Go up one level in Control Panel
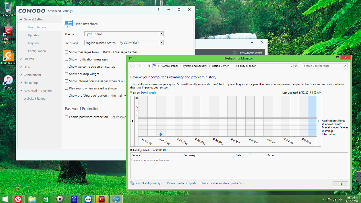The width and height of the screenshot is (361, 203). [x=149, y=66]
